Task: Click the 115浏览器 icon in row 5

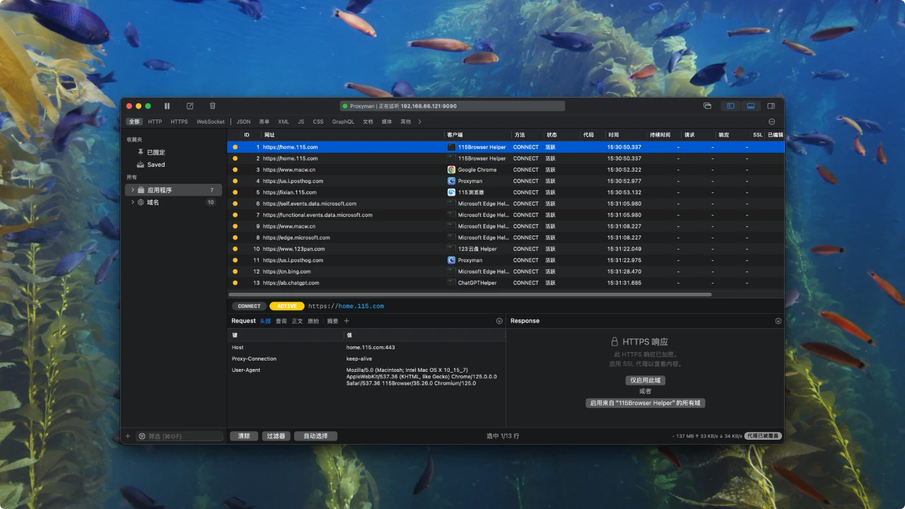Action: pos(451,192)
